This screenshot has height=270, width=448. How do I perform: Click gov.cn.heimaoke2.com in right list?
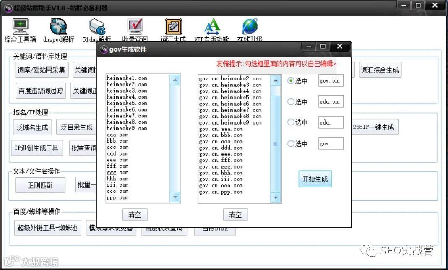tap(230, 78)
